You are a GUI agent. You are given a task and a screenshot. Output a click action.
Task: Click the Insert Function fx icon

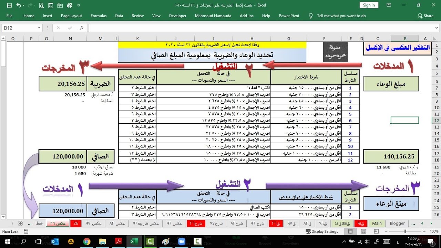(x=82, y=28)
